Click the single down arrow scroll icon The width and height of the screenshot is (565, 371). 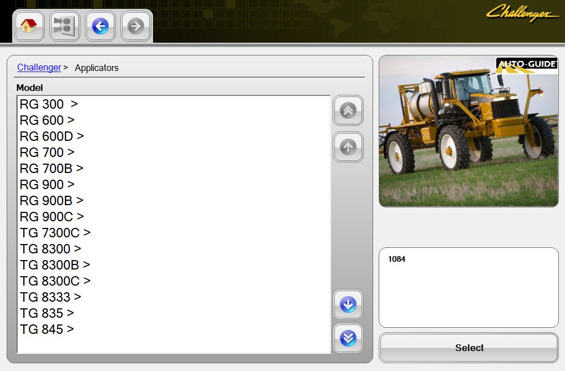[x=348, y=304]
